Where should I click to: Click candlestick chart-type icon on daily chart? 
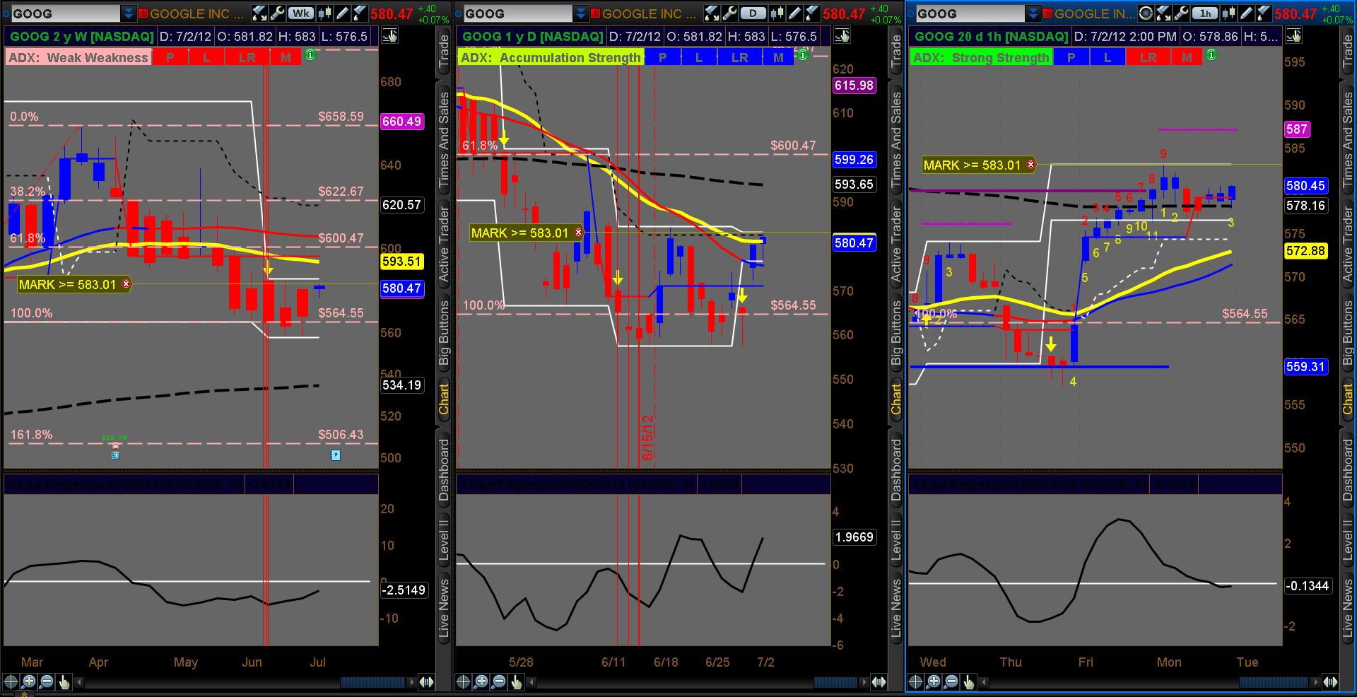pyautogui.click(x=778, y=13)
